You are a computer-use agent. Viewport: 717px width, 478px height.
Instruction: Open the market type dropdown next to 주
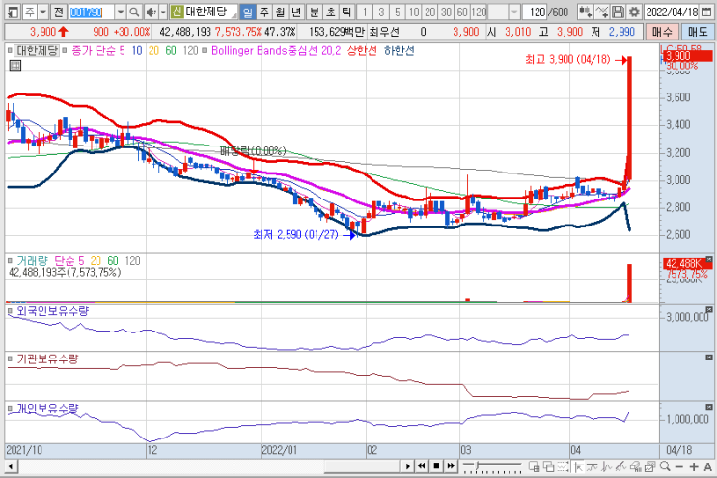point(43,12)
